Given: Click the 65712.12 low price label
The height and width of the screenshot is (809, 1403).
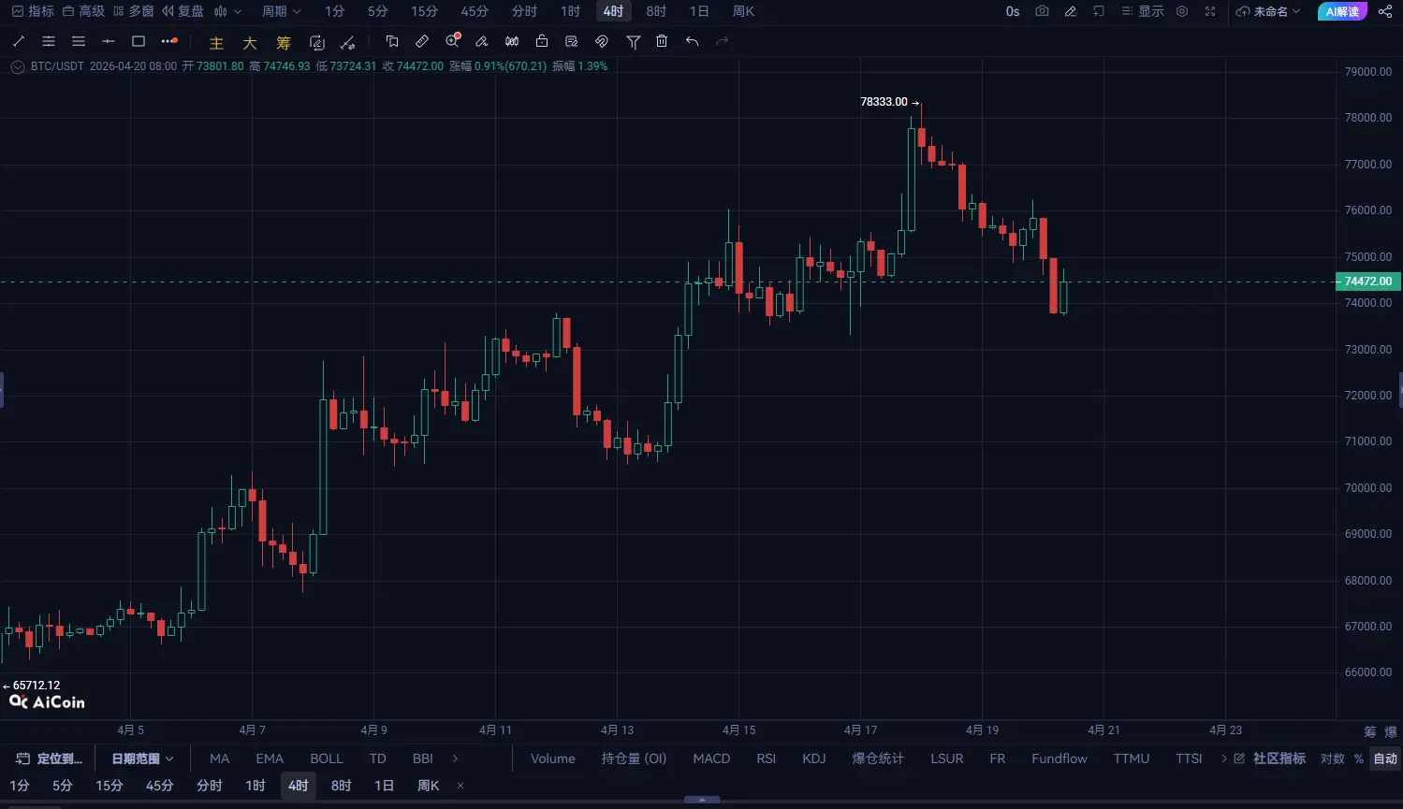Looking at the screenshot, I should (37, 686).
